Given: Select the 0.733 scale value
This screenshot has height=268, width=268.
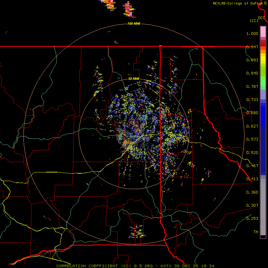Looking at the screenshot, I should click(x=252, y=100).
